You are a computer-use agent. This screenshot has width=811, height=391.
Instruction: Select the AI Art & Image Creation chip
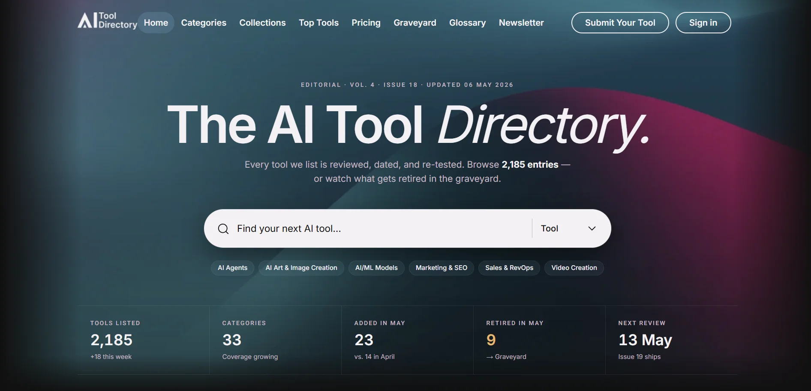tap(301, 268)
